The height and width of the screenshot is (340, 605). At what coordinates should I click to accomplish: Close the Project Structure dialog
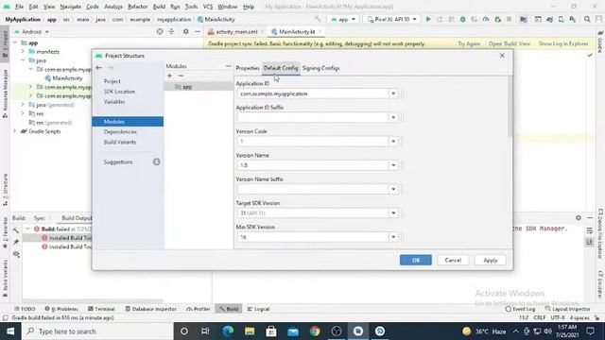(502, 56)
